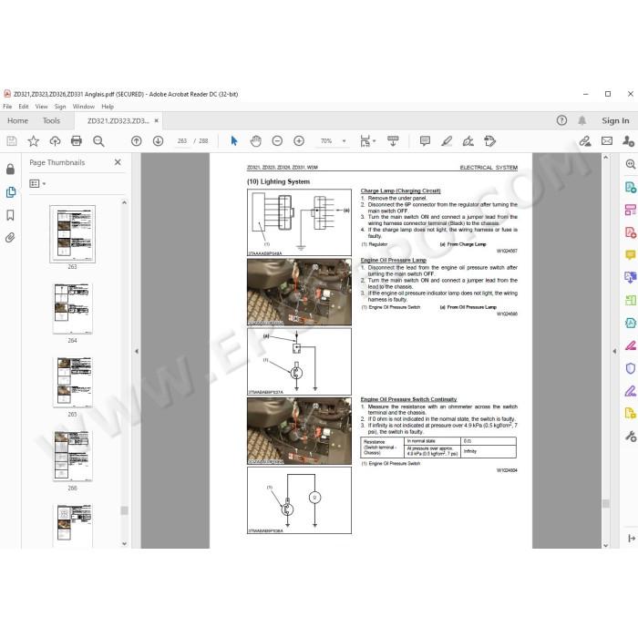Close the Page Thumbnails panel

(x=118, y=162)
